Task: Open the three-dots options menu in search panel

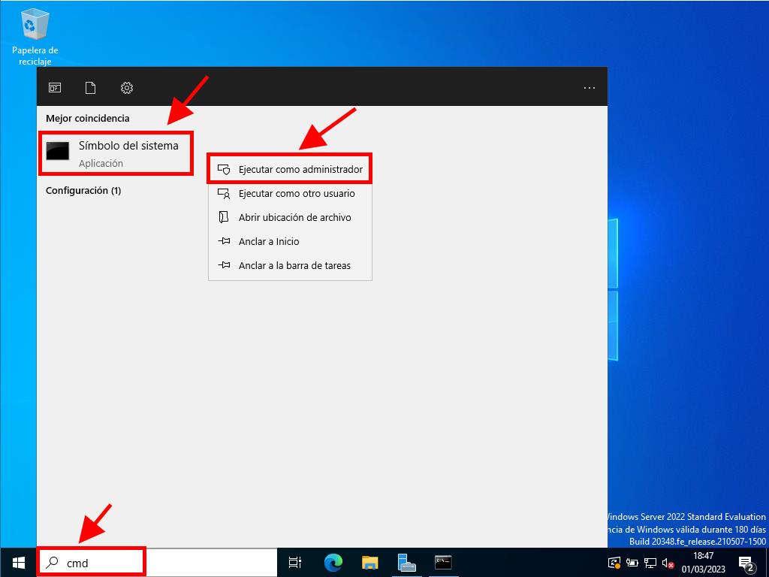Action: click(x=590, y=88)
